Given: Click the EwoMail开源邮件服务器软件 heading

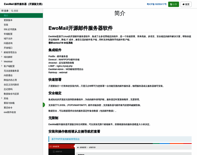Looking at the screenshot, I should click(x=81, y=28).
